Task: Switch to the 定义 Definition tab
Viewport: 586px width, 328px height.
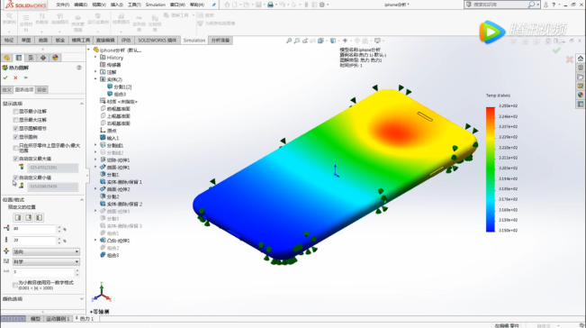Action: [x=7, y=90]
